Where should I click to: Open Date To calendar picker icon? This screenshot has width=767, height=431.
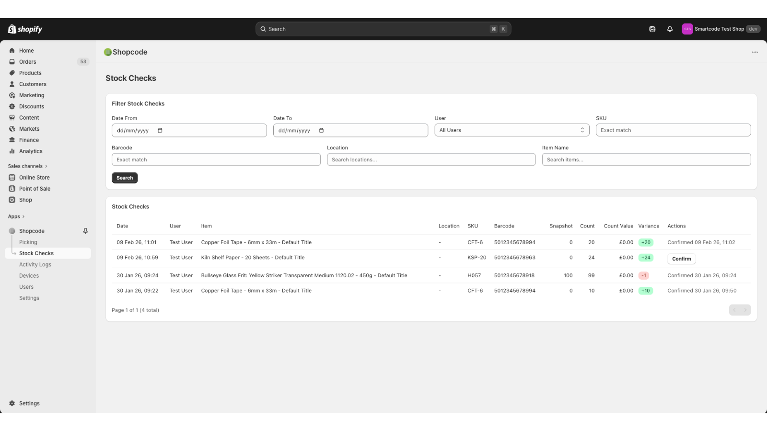[x=321, y=130]
